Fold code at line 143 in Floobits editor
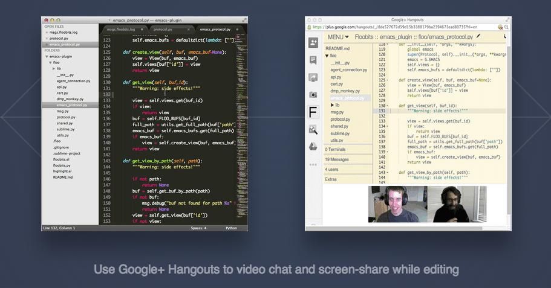The height and width of the screenshot is (288, 551). (387, 172)
